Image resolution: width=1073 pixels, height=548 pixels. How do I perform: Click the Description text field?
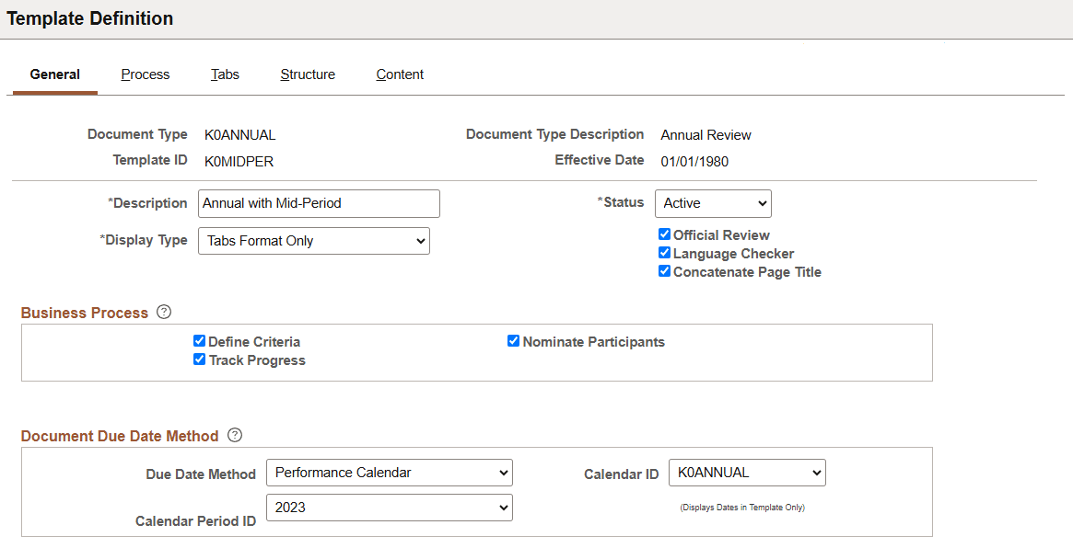[x=319, y=203]
